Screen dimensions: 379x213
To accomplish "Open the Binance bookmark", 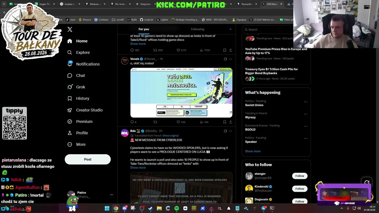I will [x=85, y=20].
